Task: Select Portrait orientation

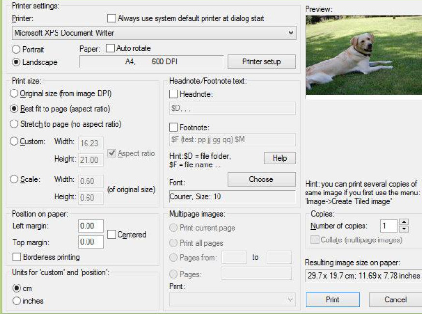Action: coord(16,49)
